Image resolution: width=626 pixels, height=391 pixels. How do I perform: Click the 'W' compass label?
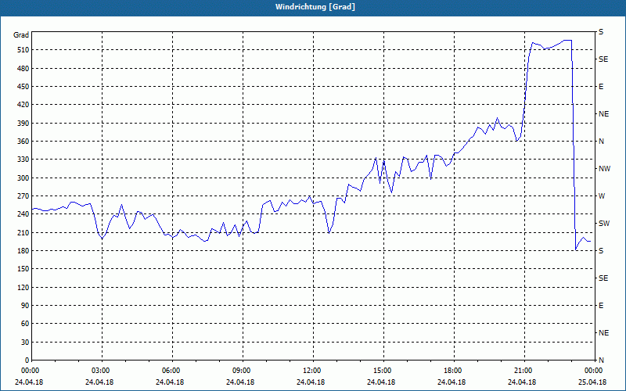tap(602, 196)
